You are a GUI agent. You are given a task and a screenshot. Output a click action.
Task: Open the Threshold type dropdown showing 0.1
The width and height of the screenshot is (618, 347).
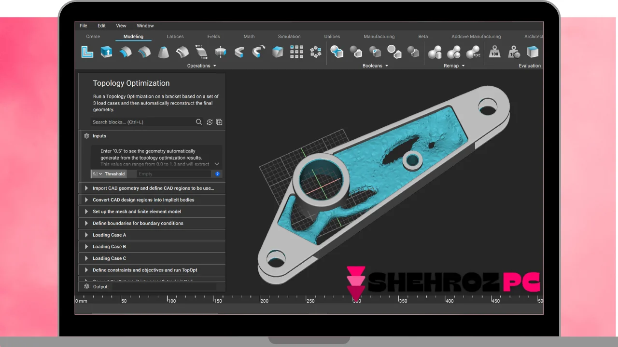[x=97, y=174]
